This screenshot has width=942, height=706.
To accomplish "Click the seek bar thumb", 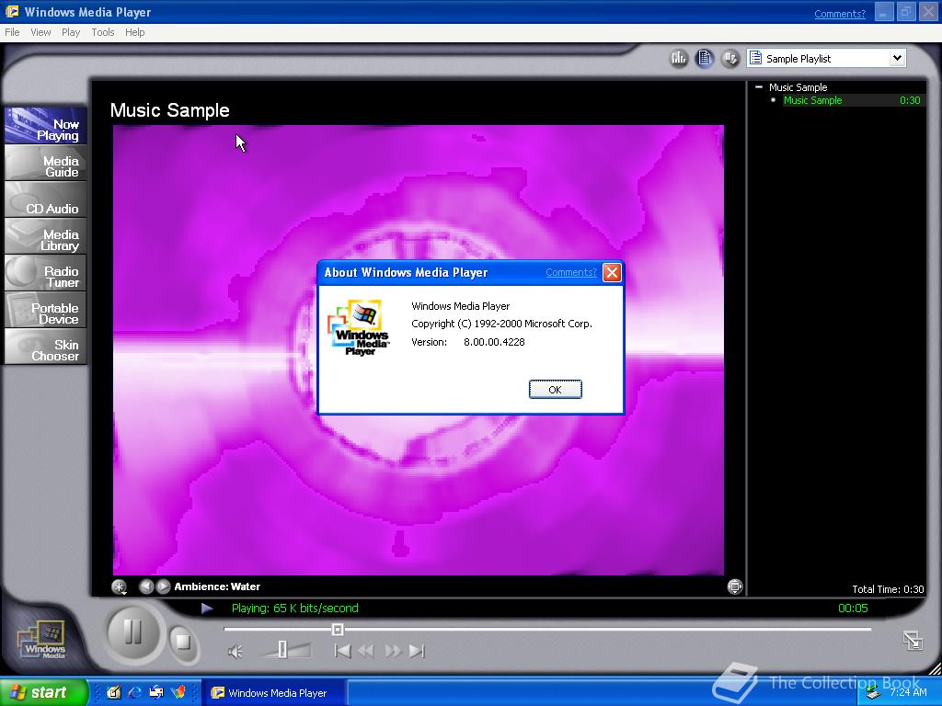I will (x=338, y=629).
